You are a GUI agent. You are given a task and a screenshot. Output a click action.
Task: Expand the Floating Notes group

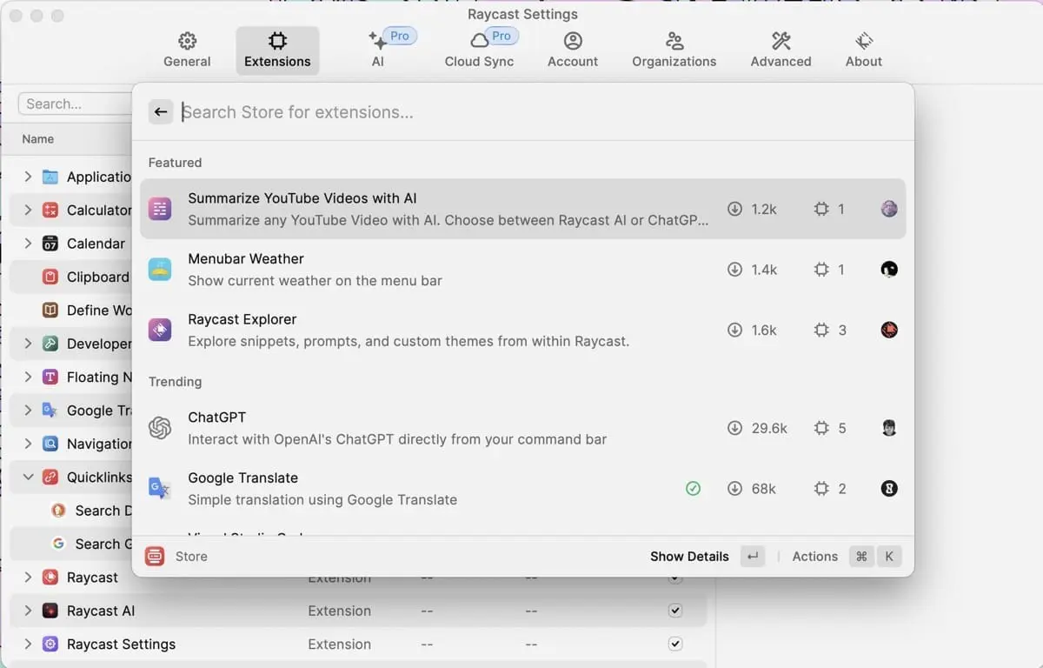pos(28,377)
